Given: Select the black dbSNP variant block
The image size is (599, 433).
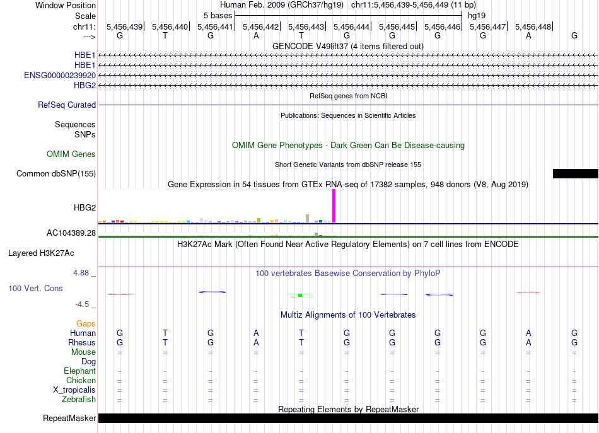Looking at the screenshot, I should [x=575, y=174].
